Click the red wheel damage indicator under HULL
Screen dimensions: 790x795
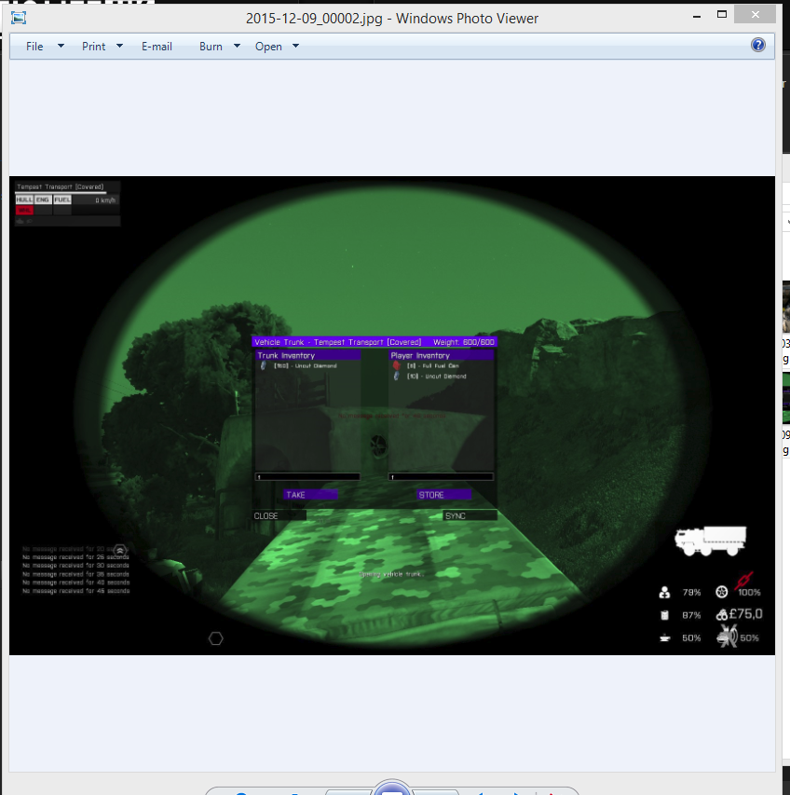click(x=24, y=210)
